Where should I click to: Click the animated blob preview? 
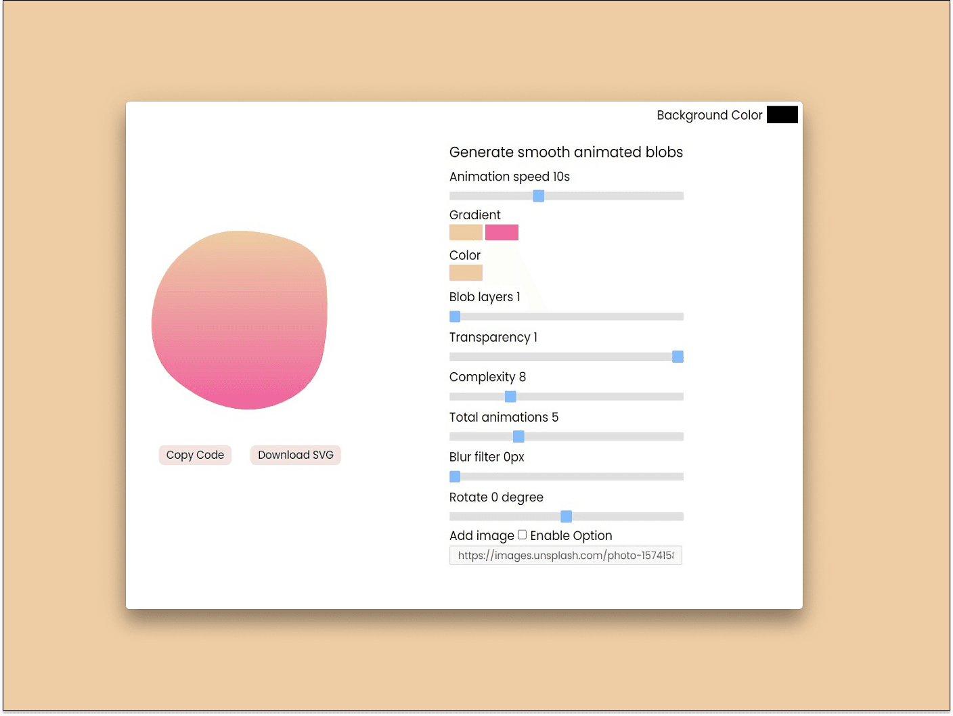[x=240, y=319]
